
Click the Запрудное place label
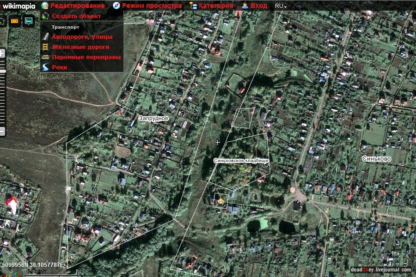coord(154,119)
